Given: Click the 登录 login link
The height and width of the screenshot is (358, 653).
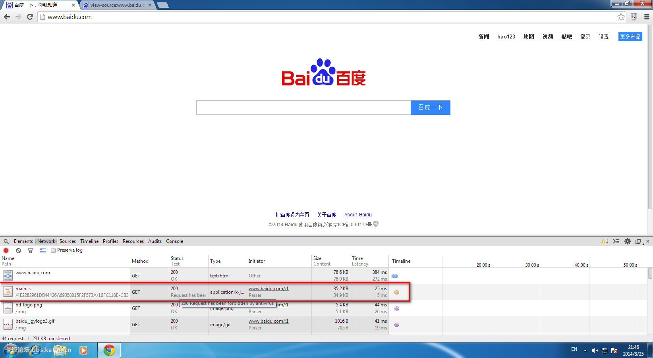Looking at the screenshot, I should tap(585, 37).
